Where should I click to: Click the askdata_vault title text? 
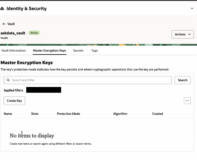pyautogui.click(x=13, y=33)
